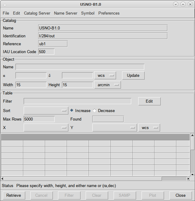
Task: Click the disabled Clear button
Action: 97,195
